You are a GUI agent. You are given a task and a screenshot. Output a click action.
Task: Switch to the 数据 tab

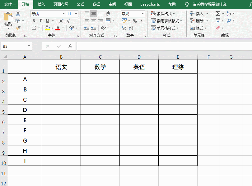[x=96, y=4]
